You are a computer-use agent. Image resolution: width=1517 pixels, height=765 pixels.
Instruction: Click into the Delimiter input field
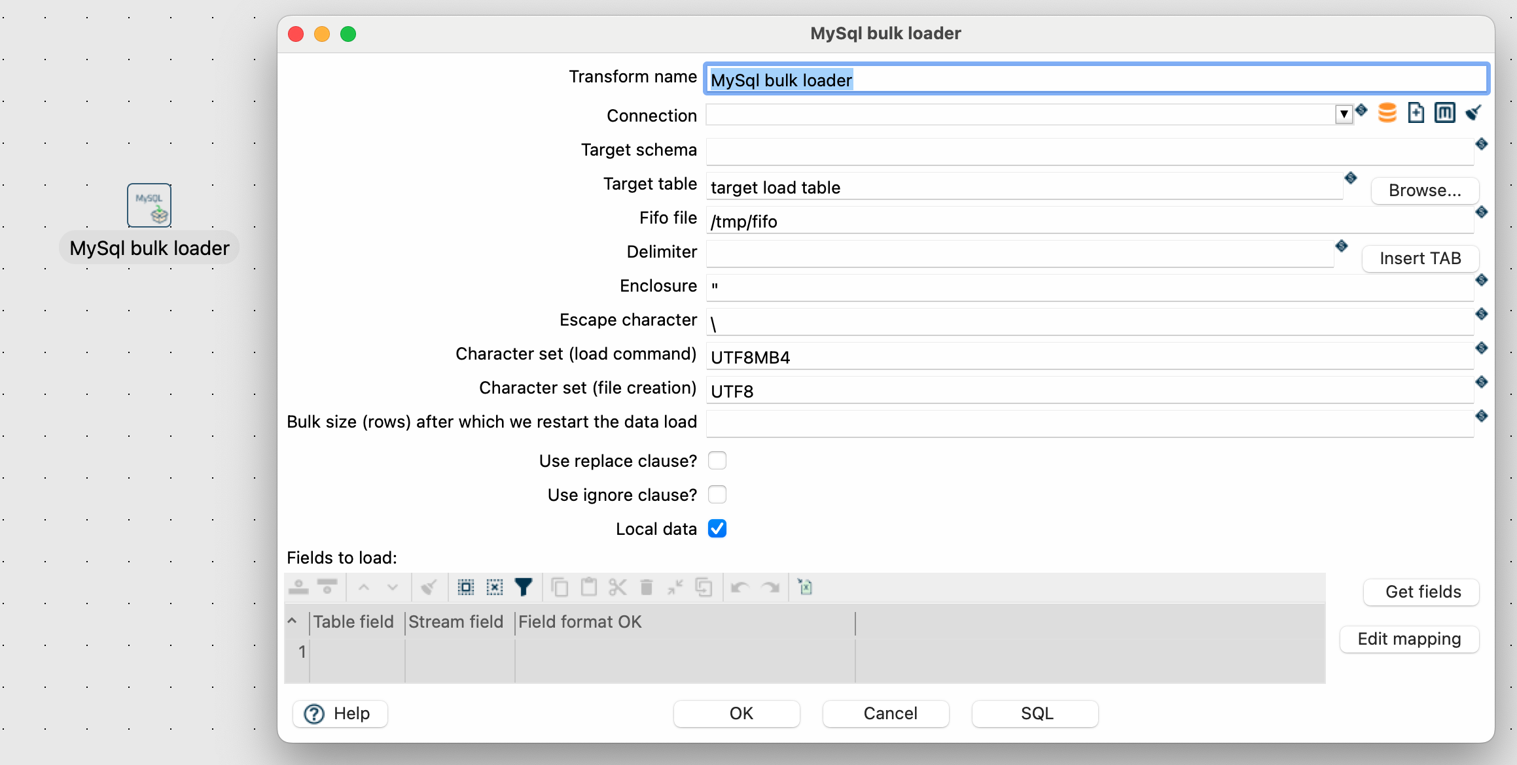(1020, 254)
